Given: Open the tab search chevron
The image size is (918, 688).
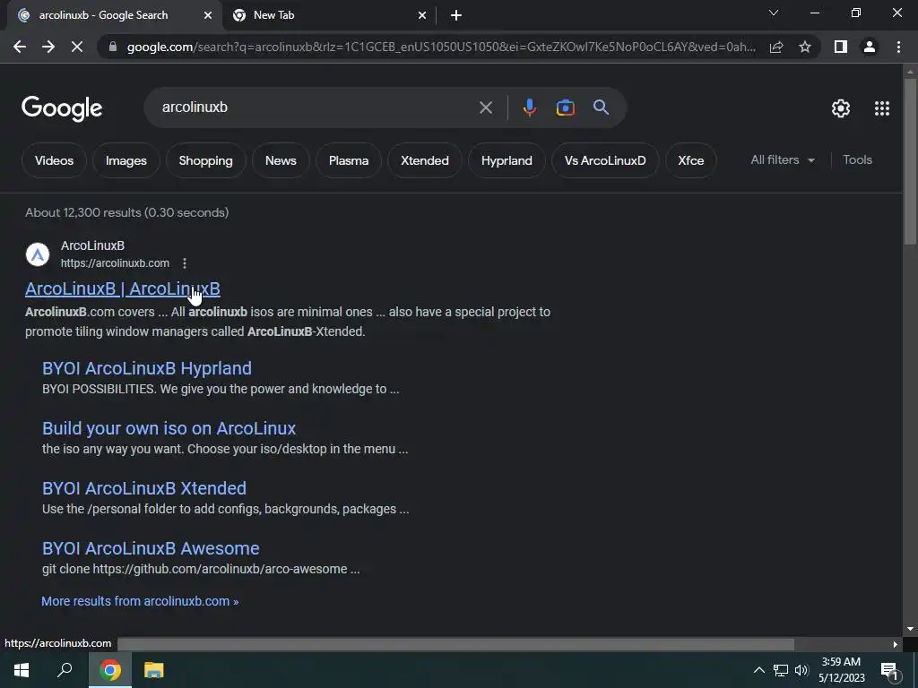Looking at the screenshot, I should pos(774,13).
